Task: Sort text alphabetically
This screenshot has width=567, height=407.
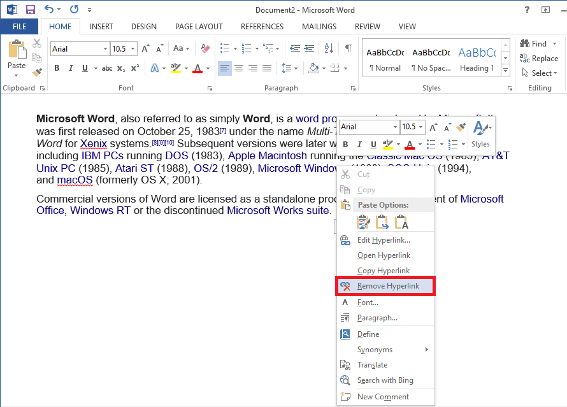Action: click(329, 48)
